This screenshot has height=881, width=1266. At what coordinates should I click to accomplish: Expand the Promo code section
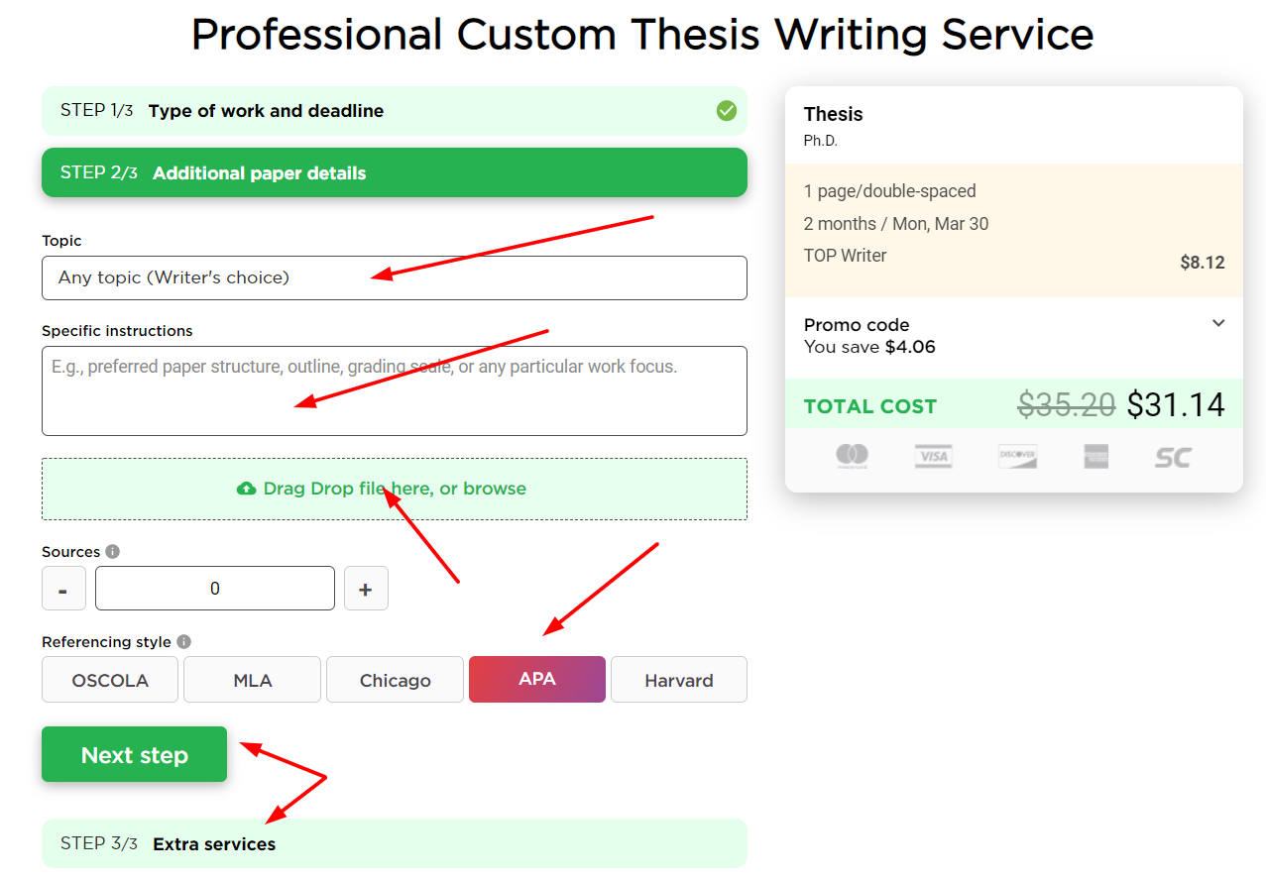click(x=1218, y=323)
